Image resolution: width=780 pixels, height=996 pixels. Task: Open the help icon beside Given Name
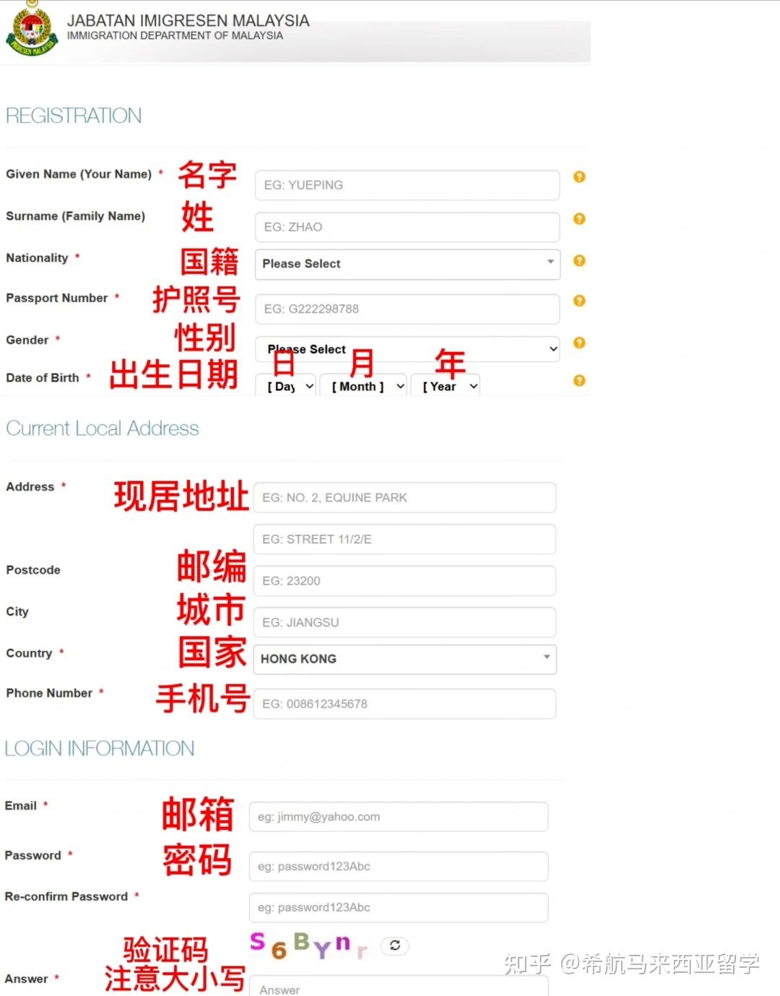[578, 176]
